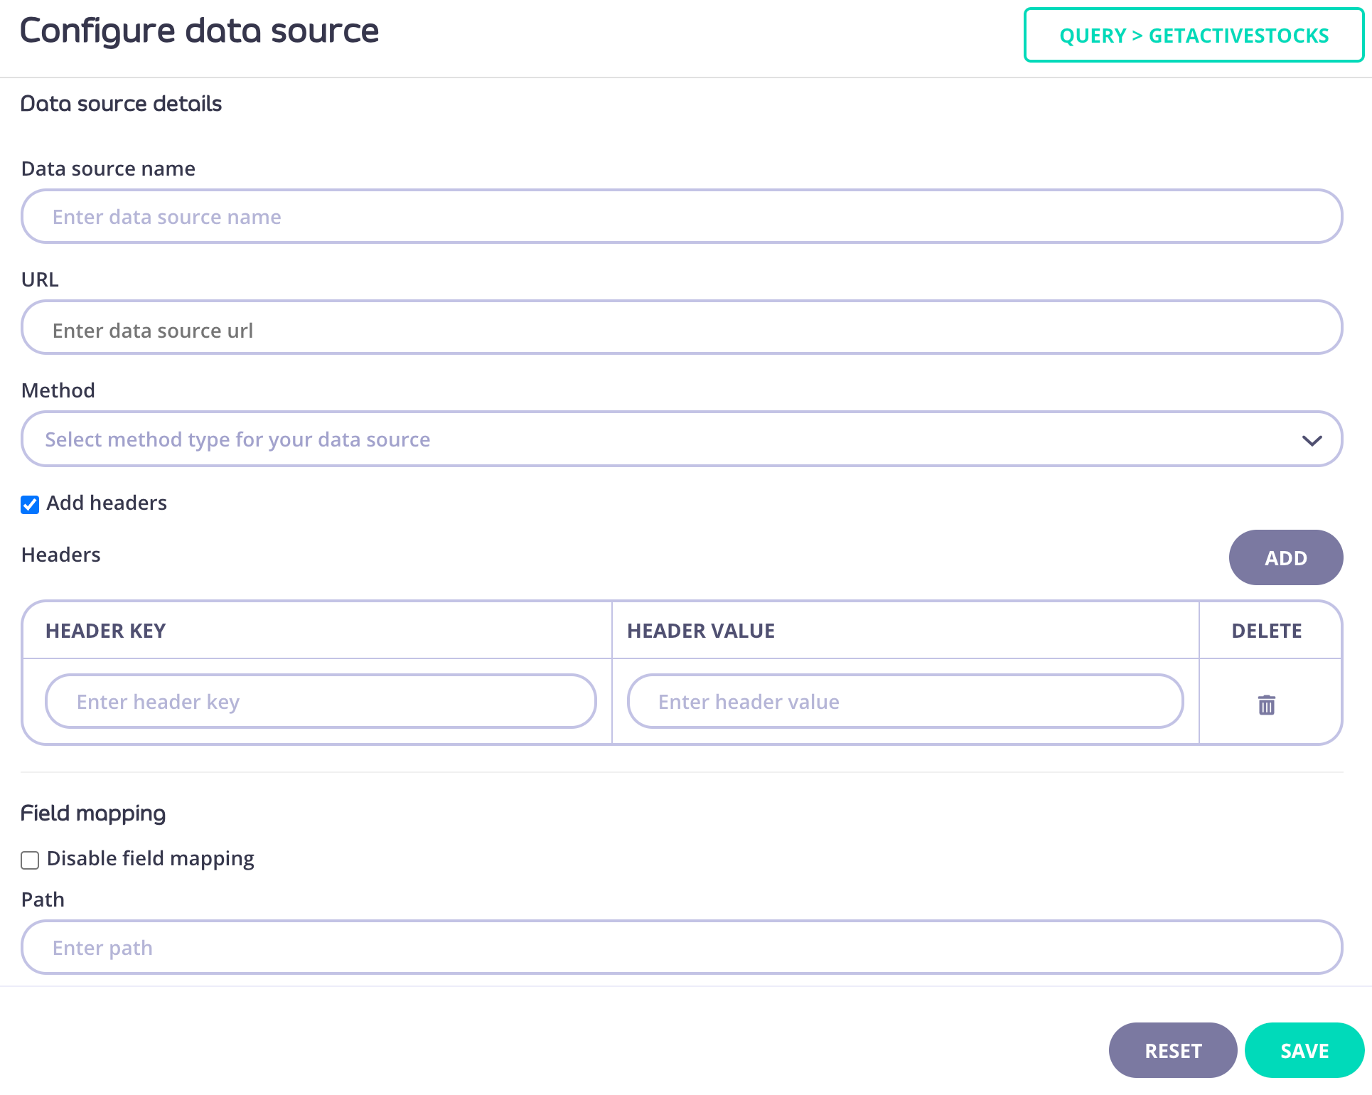Uncheck the Add headers checkbox
This screenshot has width=1372, height=1095.
pyautogui.click(x=30, y=505)
